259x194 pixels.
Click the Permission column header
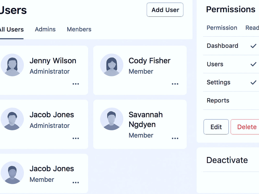pyautogui.click(x=222, y=28)
